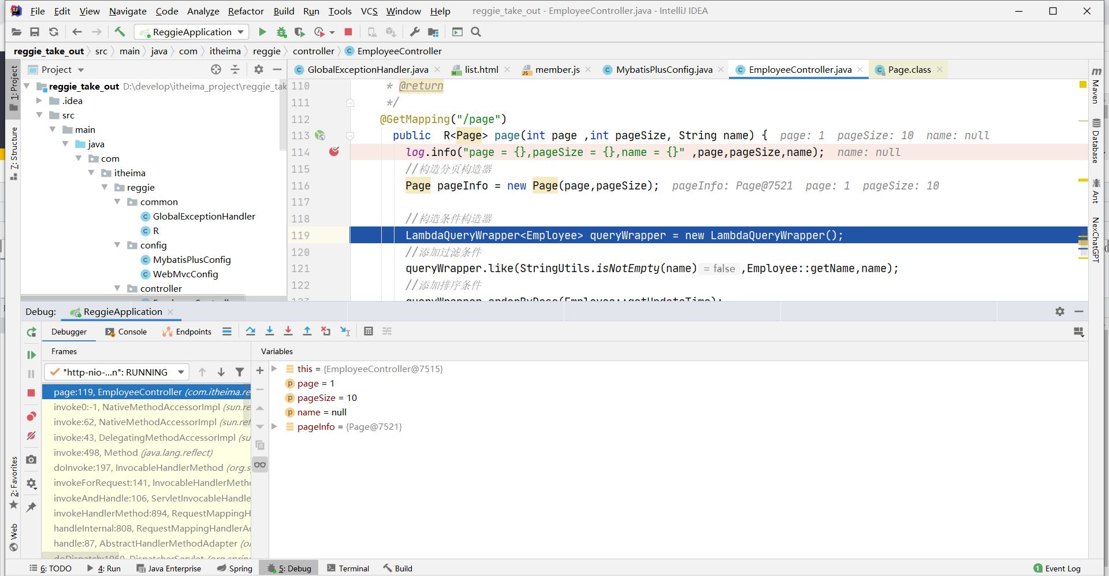Open Java Enterprise tool window

pos(169,568)
